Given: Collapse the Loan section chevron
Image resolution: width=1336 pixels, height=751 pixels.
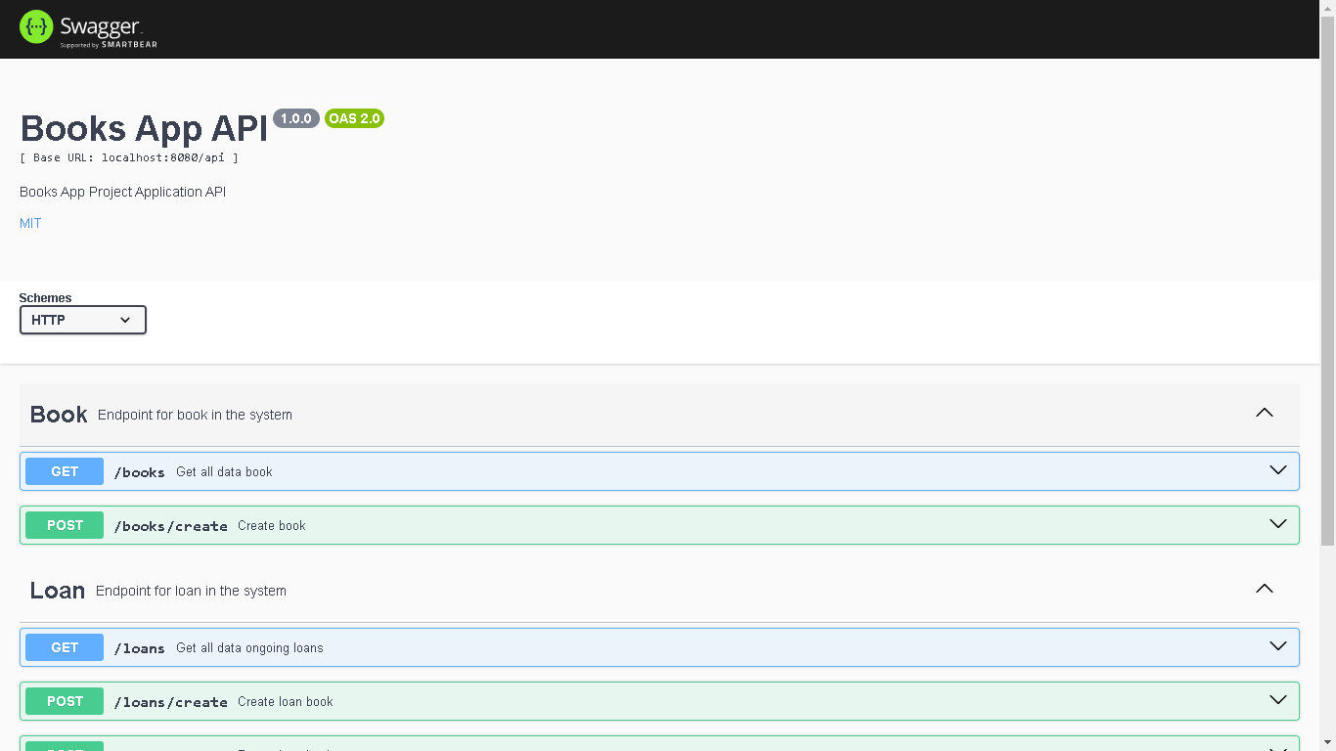Looking at the screenshot, I should click(1265, 589).
